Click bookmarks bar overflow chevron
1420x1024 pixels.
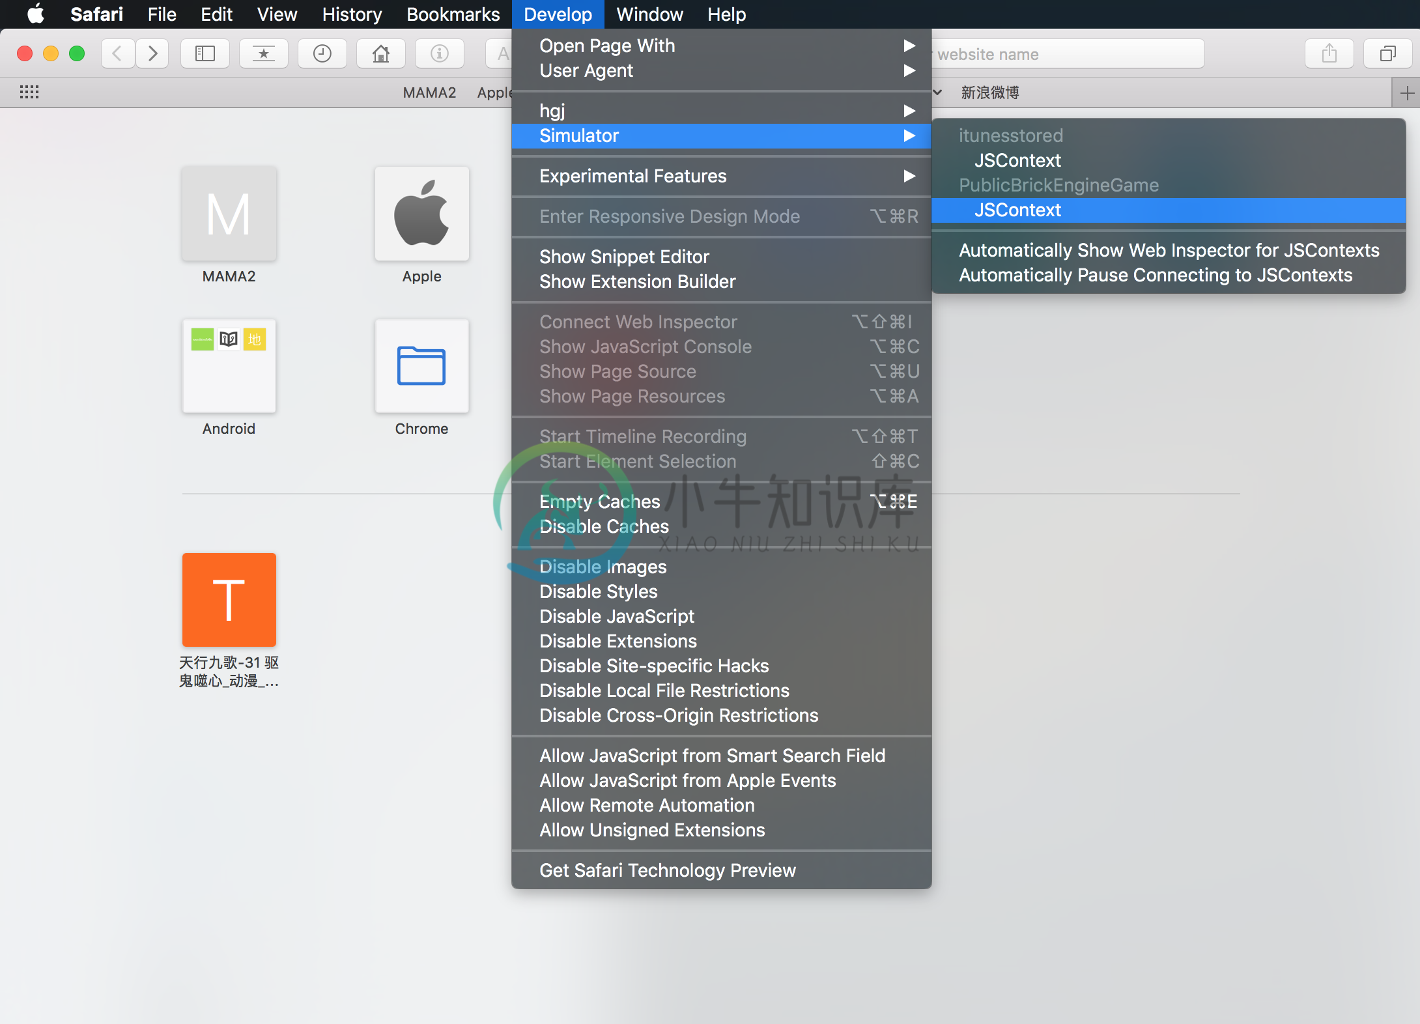937,92
